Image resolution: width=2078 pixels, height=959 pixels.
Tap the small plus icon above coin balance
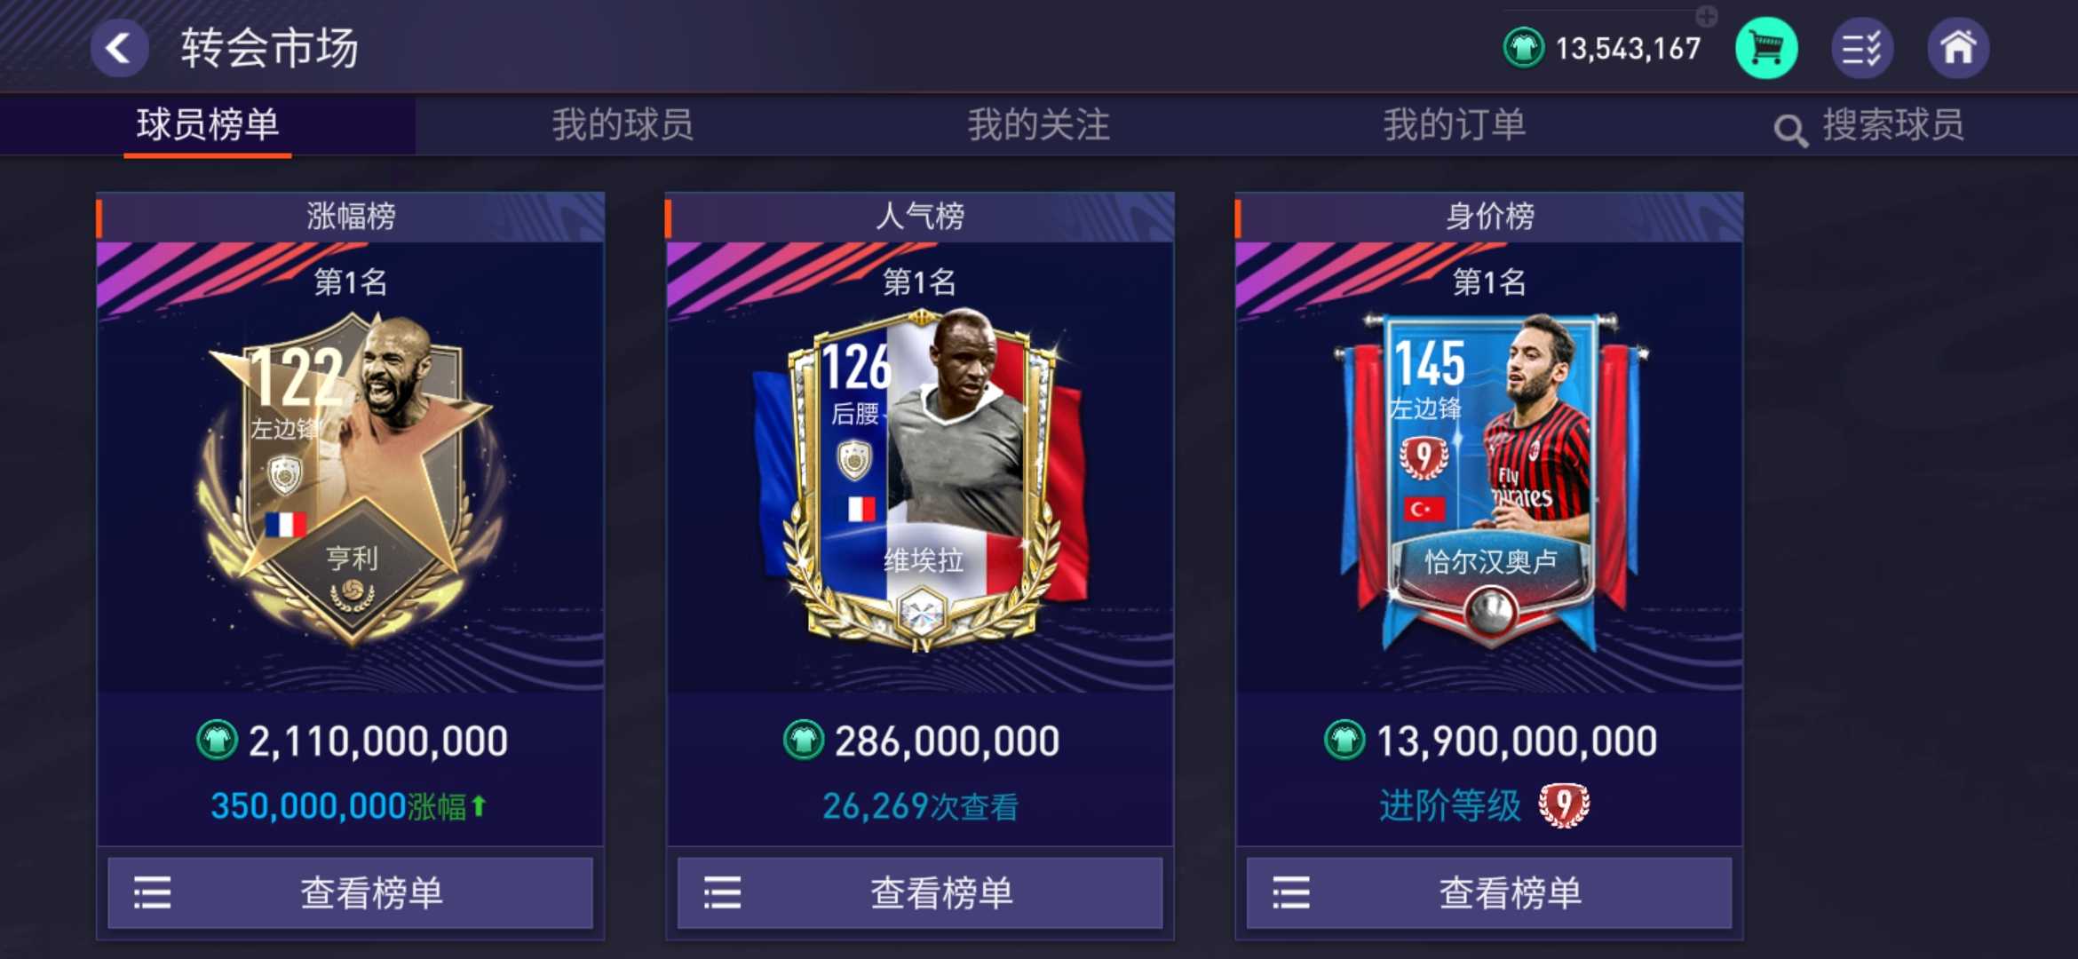[1707, 16]
